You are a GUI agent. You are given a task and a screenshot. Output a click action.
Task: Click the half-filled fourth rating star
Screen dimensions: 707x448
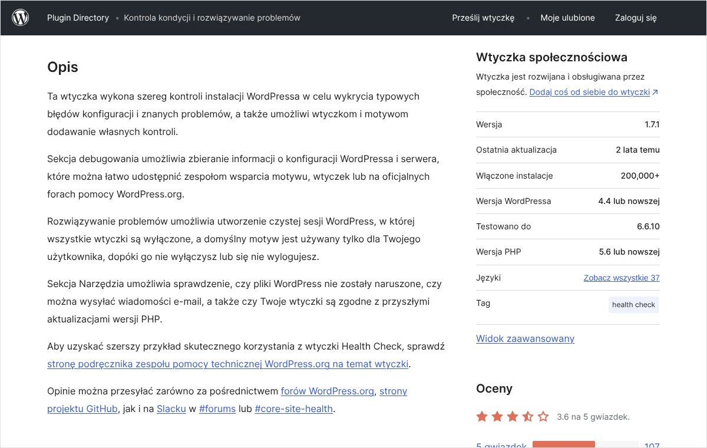tap(528, 417)
